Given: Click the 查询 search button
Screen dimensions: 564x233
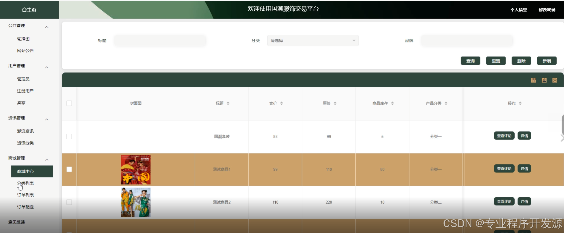Looking at the screenshot, I should tap(470, 61).
